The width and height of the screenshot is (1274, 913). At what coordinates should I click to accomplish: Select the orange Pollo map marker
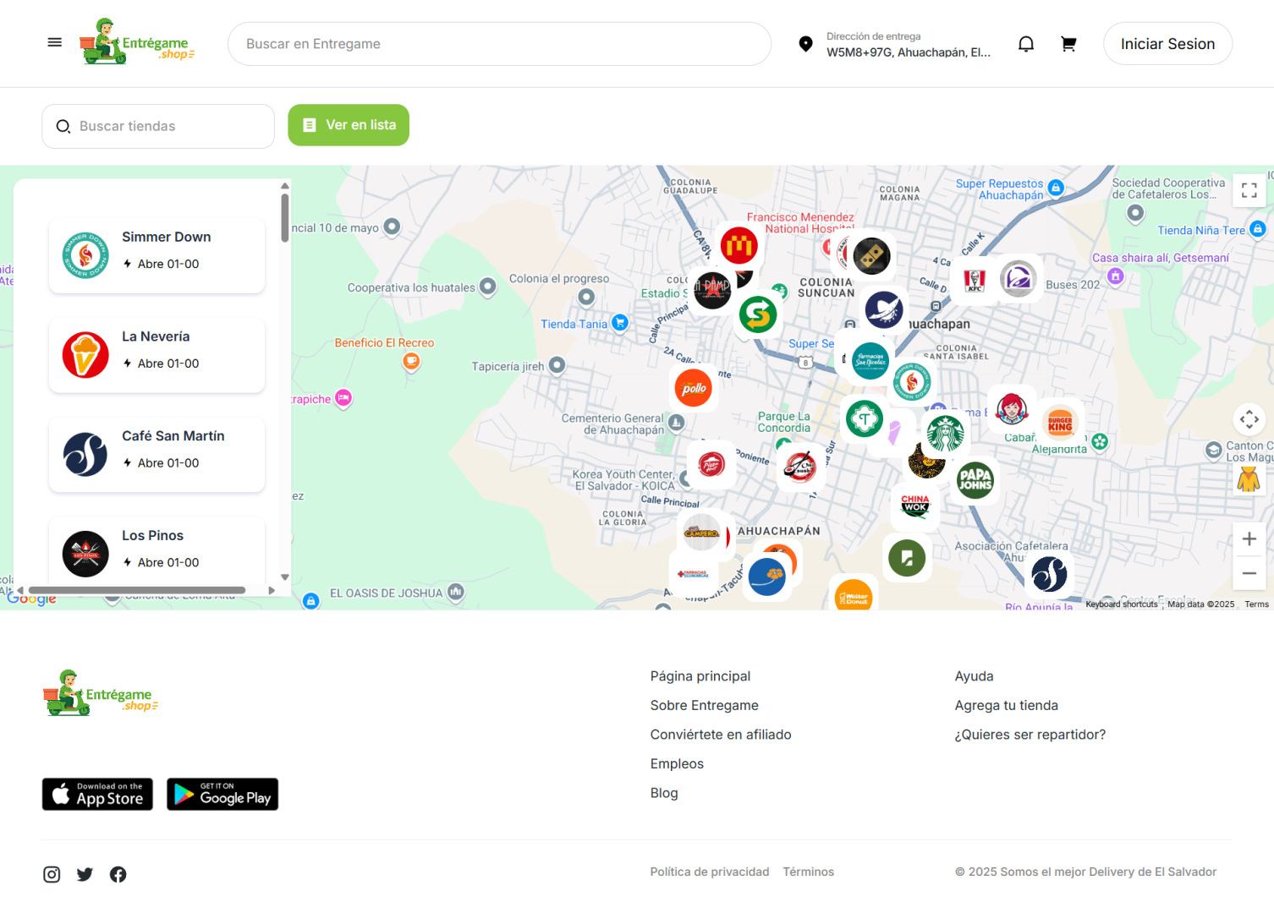694,388
